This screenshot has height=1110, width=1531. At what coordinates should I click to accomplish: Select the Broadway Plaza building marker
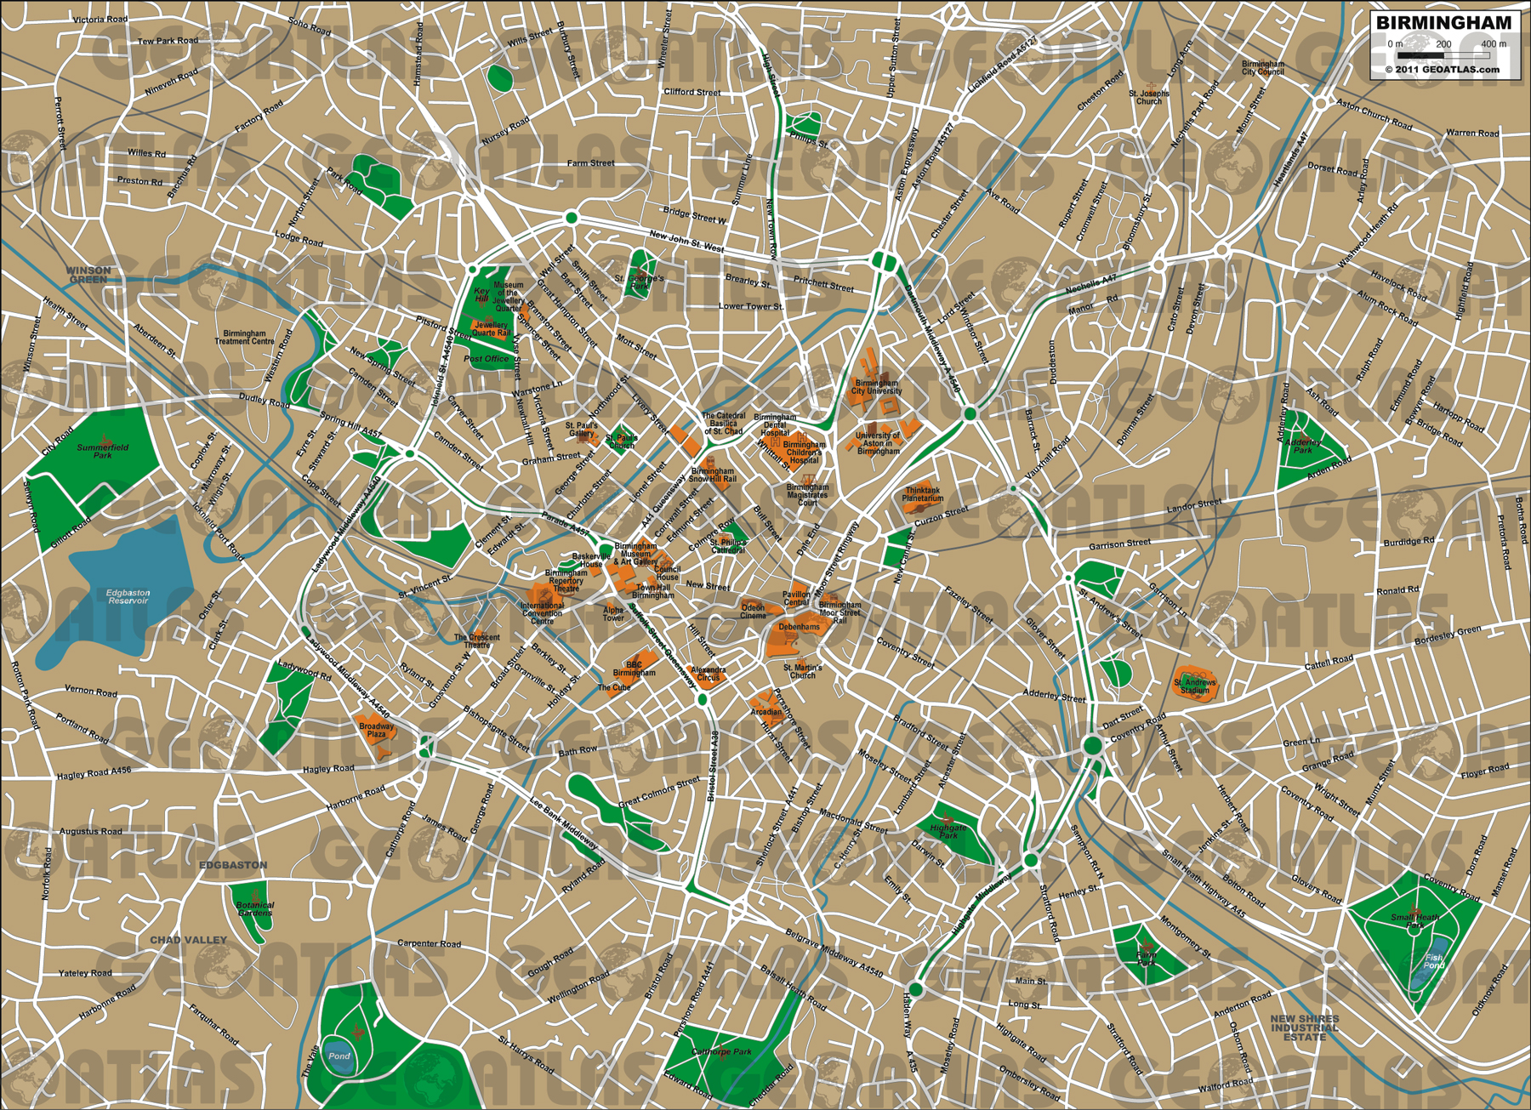(377, 736)
